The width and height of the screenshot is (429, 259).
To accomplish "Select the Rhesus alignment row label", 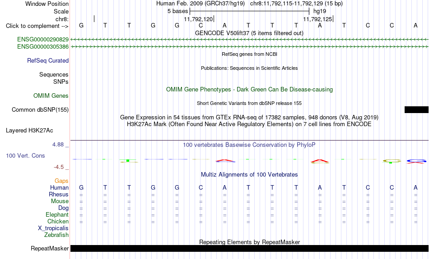I will click(59, 194).
